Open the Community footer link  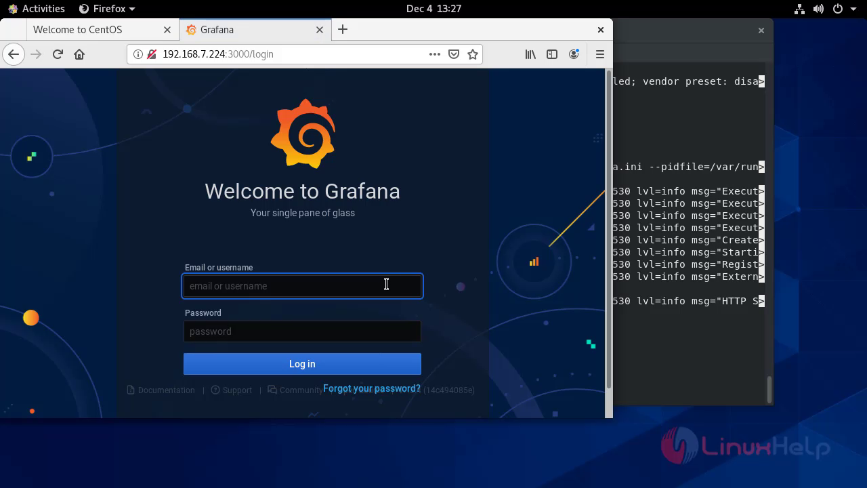[295, 390]
